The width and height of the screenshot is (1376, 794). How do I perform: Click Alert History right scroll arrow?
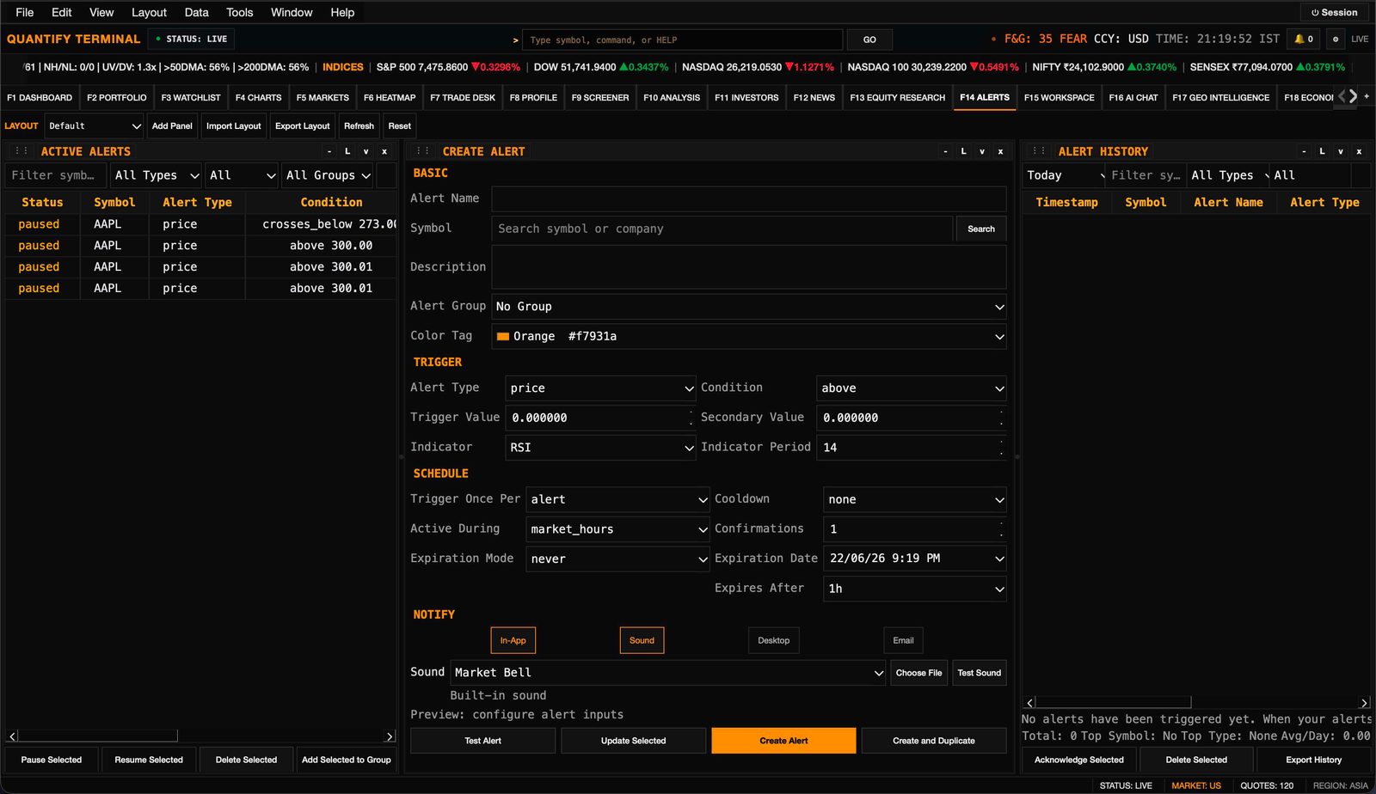1363,703
